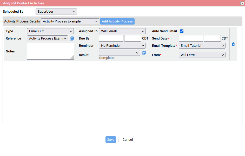Expand the Activity Process Details dropdown
245x156 pixels.
[70, 21]
